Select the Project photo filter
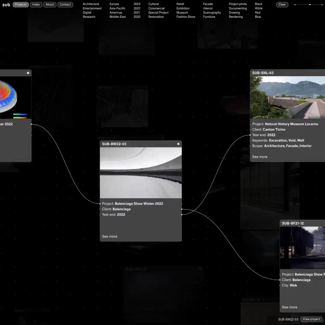The width and height of the screenshot is (325, 325). pos(238,4)
